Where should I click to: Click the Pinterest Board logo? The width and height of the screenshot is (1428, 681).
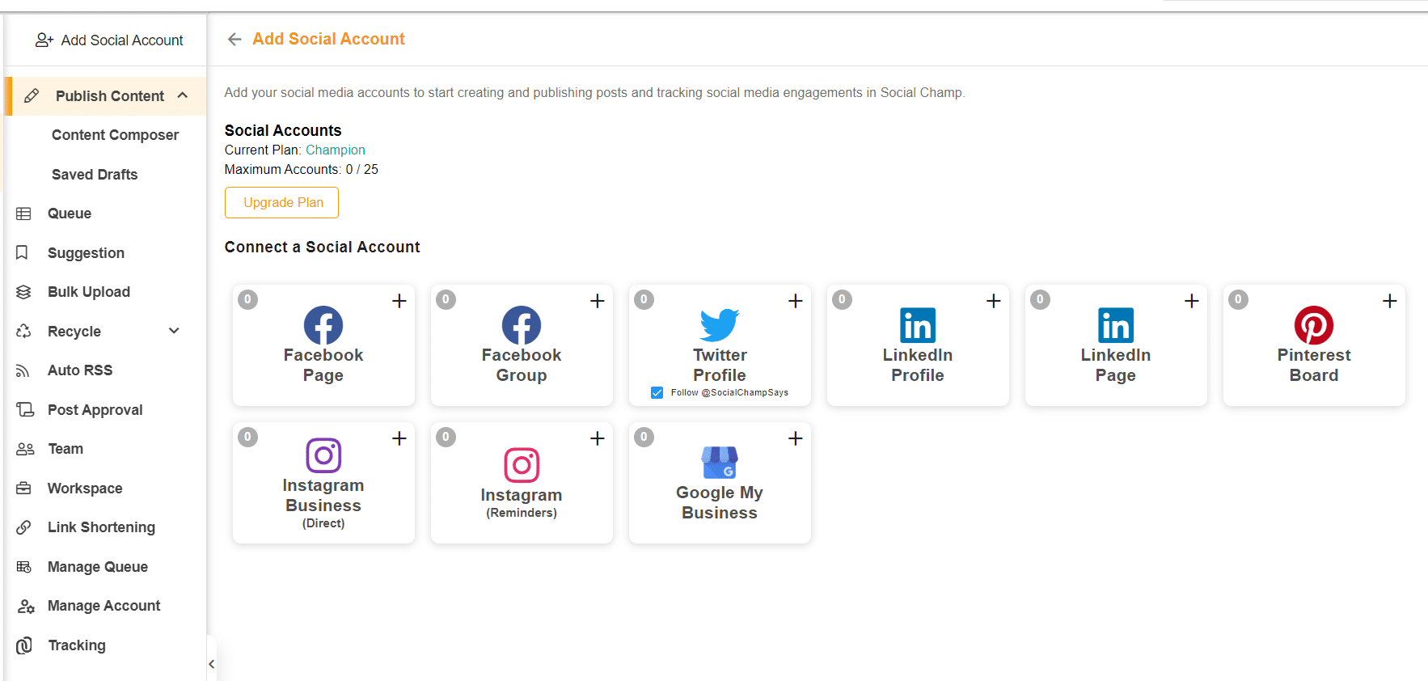pyautogui.click(x=1314, y=325)
